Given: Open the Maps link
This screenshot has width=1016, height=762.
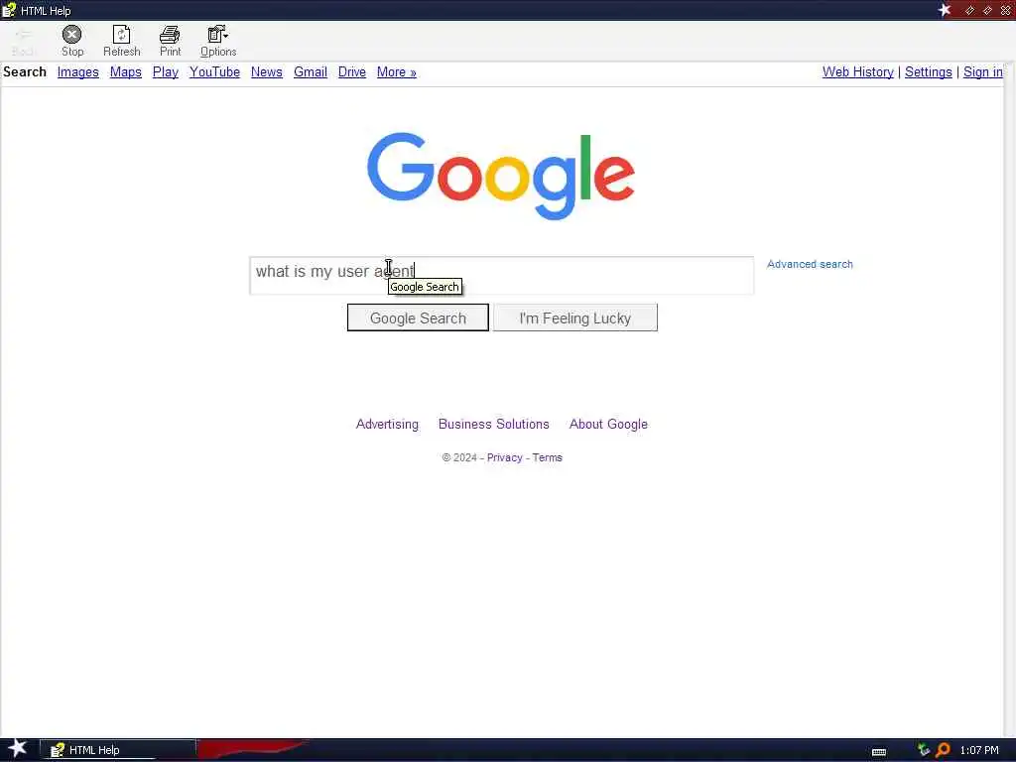Looking at the screenshot, I should pyautogui.click(x=126, y=71).
